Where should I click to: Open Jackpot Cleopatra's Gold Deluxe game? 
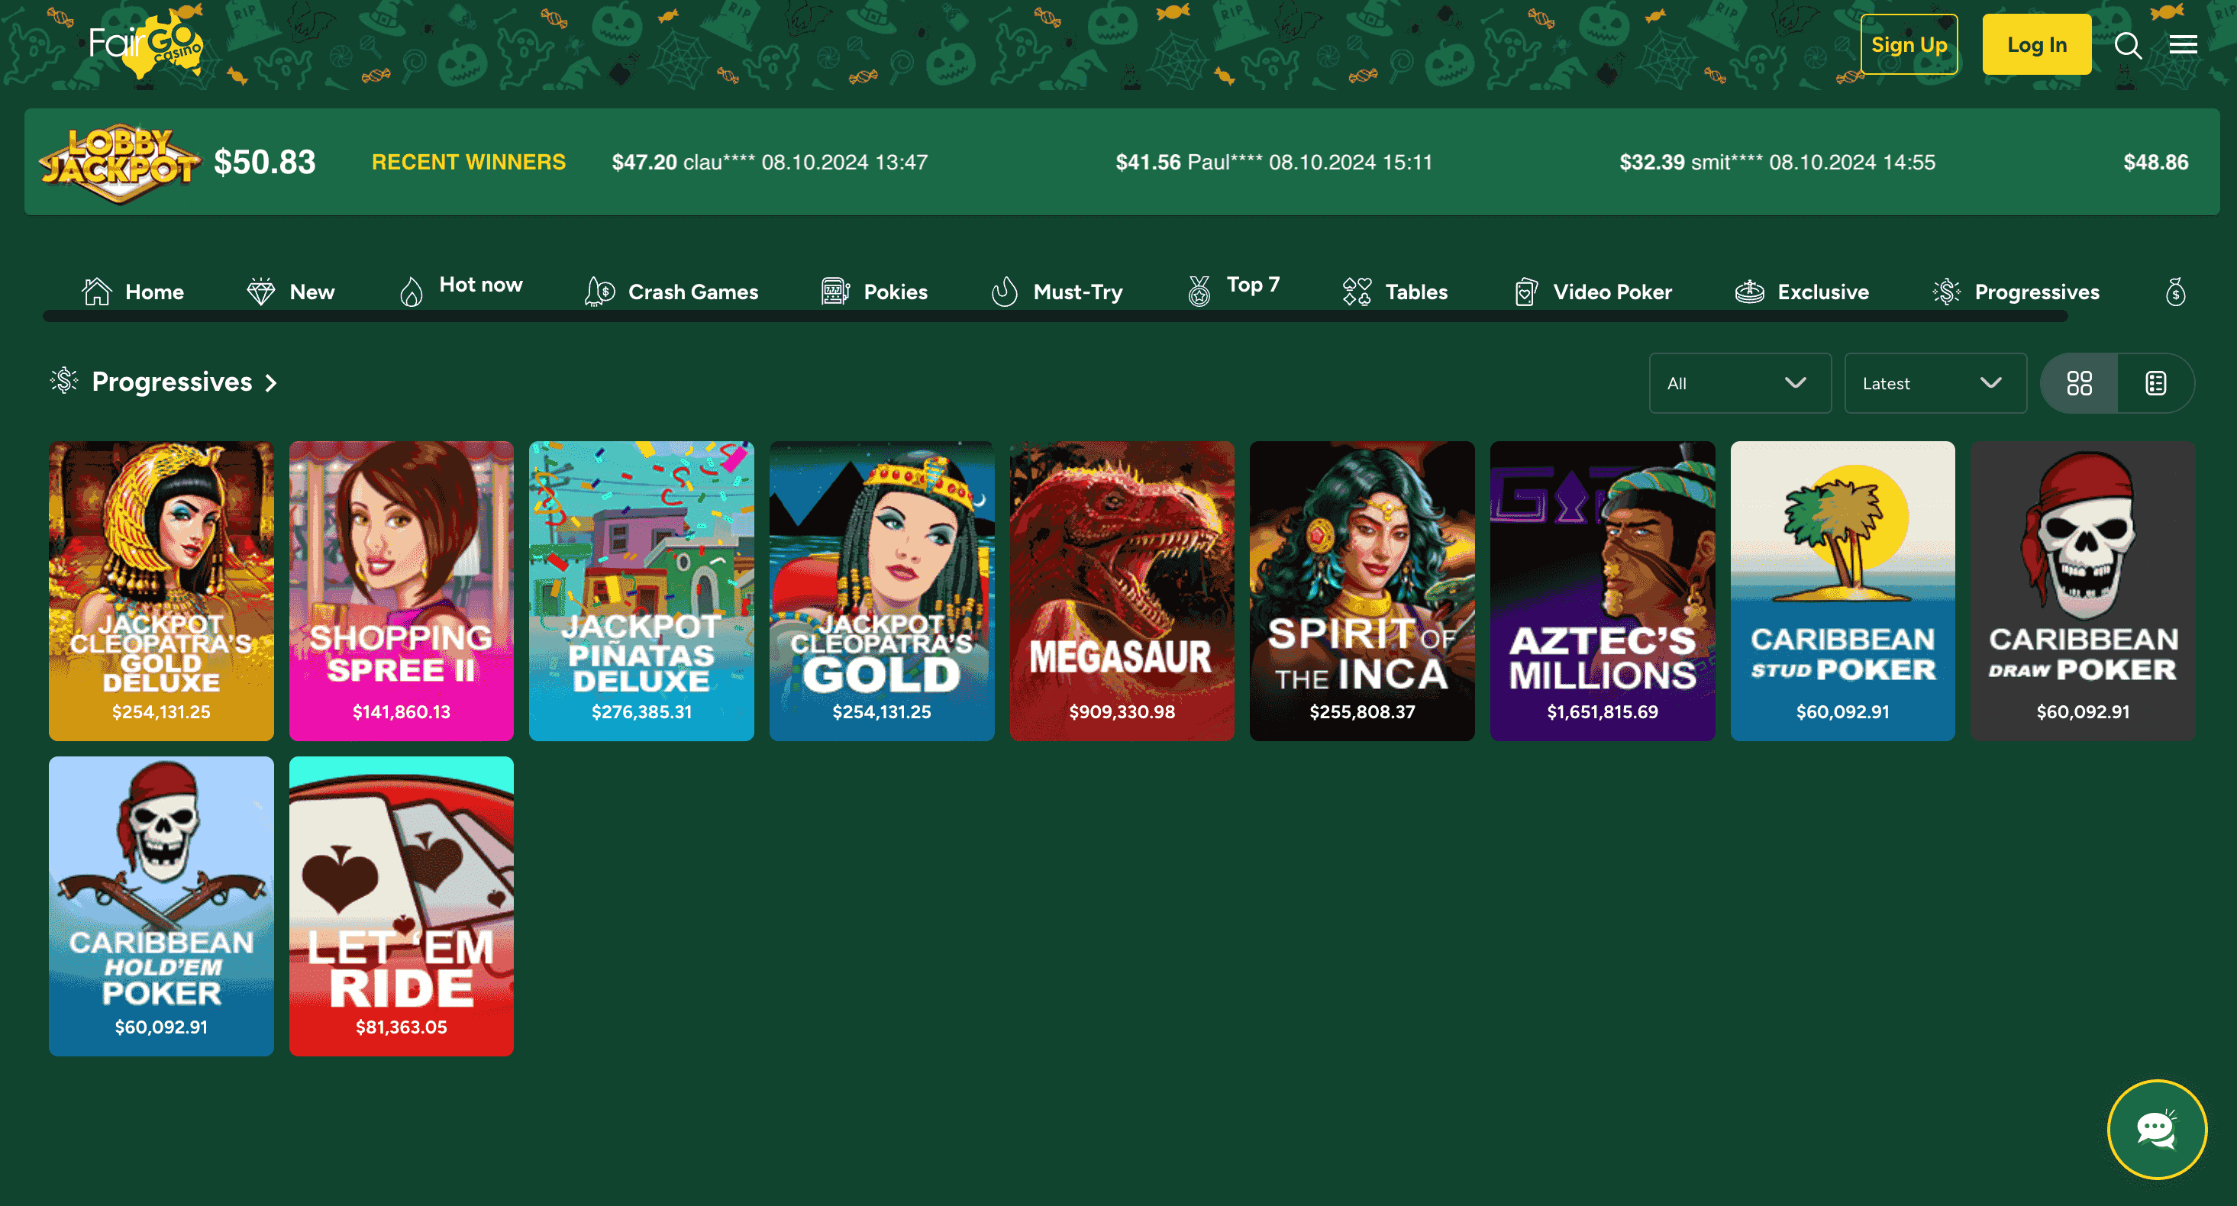(x=162, y=591)
